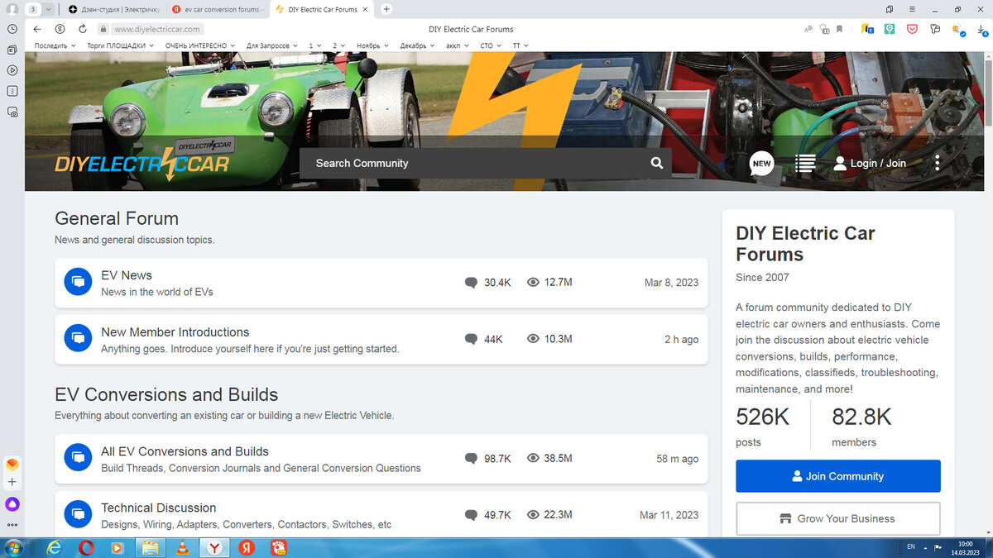Click the New Member Introductions forum icon
This screenshot has height=558, width=993.
click(78, 339)
